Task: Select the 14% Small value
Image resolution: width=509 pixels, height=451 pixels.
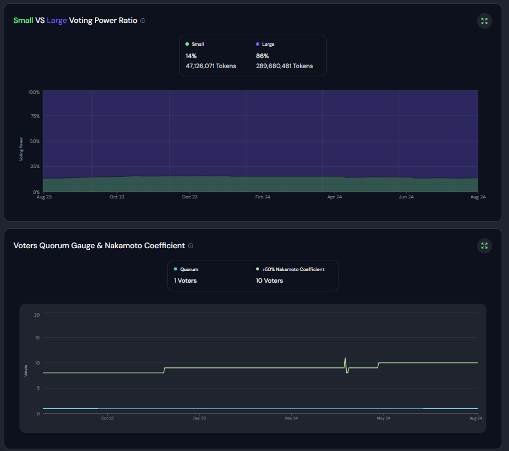Action: pos(191,56)
